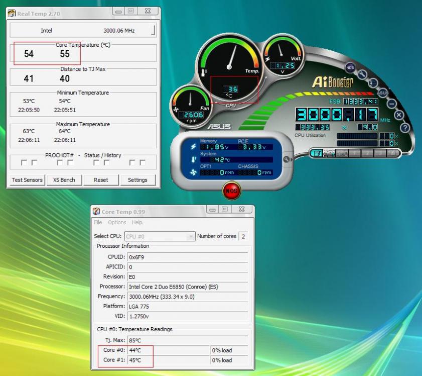Click the System temperature 42°C reading
422x376 pixels.
pos(236,159)
